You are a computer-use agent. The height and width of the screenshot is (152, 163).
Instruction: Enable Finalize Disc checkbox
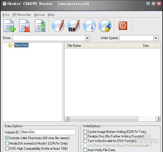[85, 136]
